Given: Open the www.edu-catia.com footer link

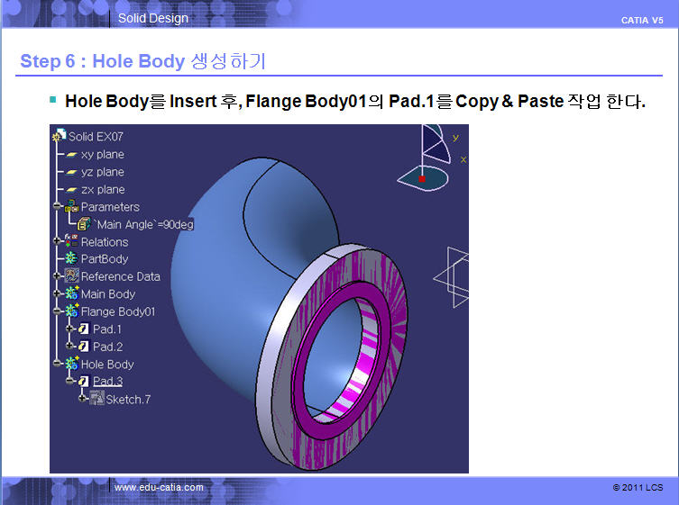Looking at the screenshot, I should click(x=159, y=487).
